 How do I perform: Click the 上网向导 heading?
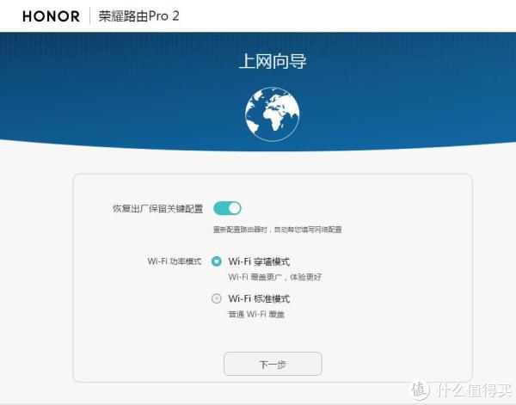click(273, 61)
